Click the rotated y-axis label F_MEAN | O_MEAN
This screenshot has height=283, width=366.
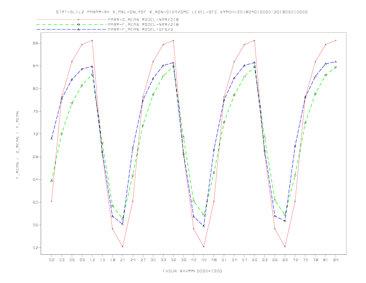click(x=18, y=145)
